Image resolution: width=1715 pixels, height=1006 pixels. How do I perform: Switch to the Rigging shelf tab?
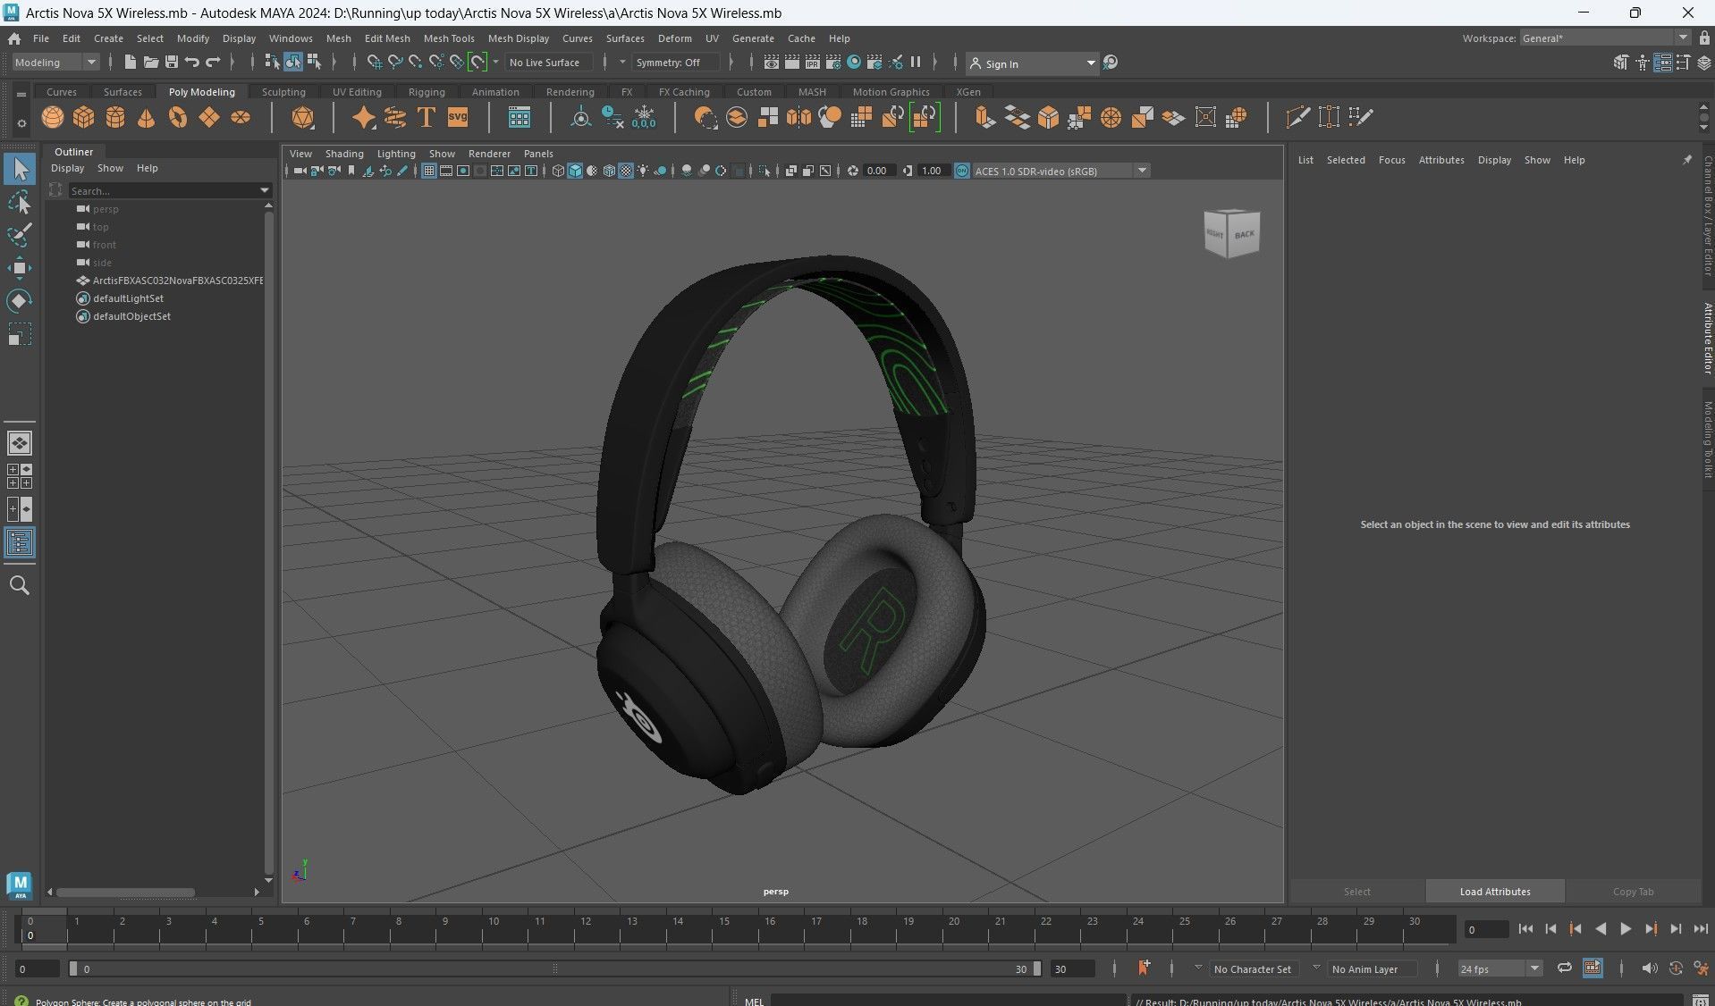pyautogui.click(x=426, y=92)
